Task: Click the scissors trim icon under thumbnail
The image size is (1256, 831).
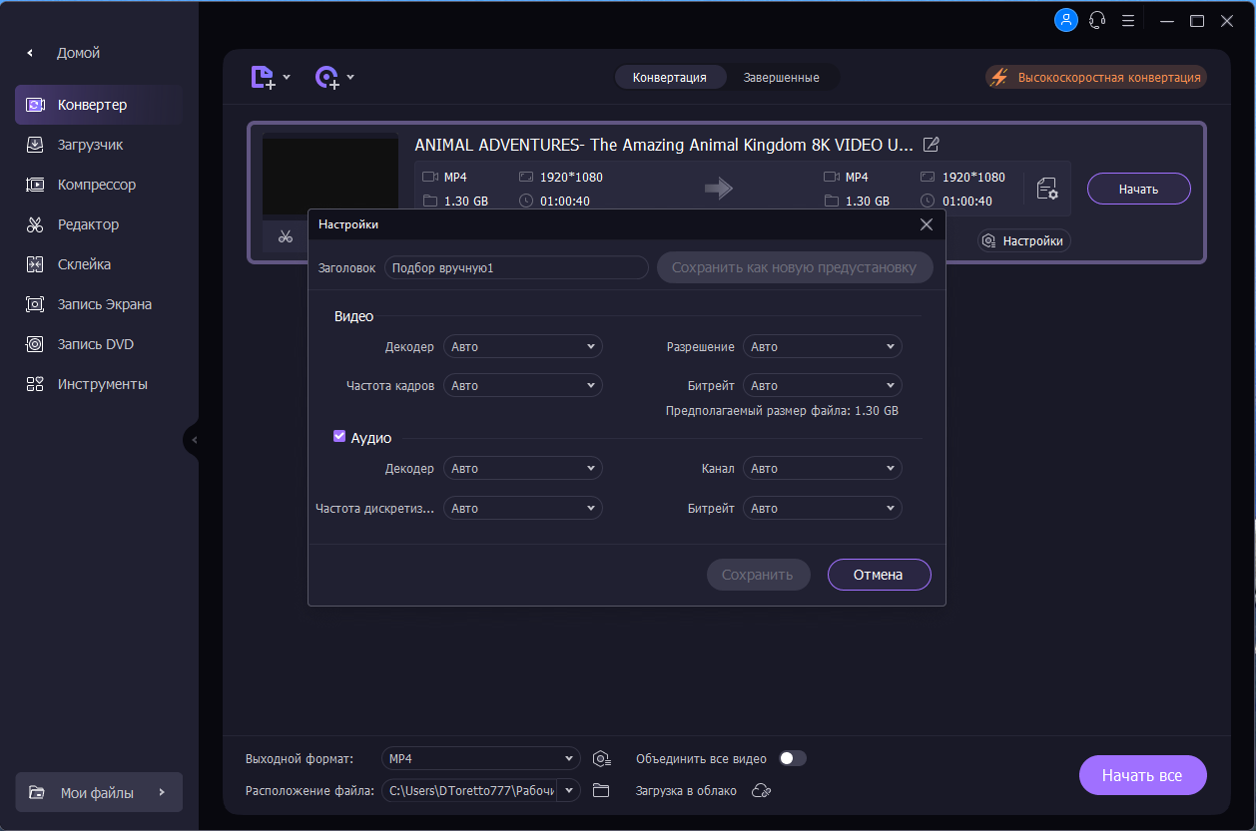Action: (x=286, y=236)
